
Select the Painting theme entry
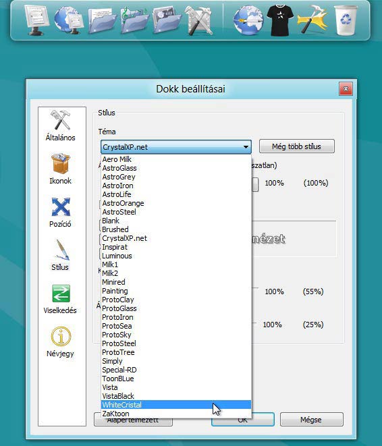176,291
